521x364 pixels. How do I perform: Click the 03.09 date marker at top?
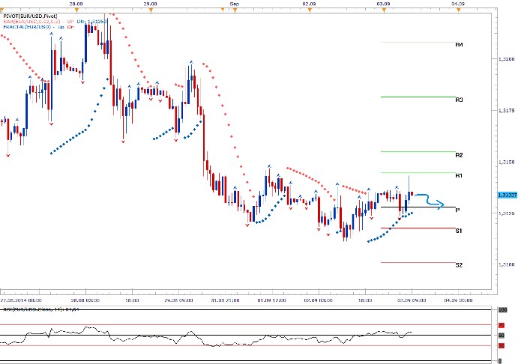click(383, 4)
